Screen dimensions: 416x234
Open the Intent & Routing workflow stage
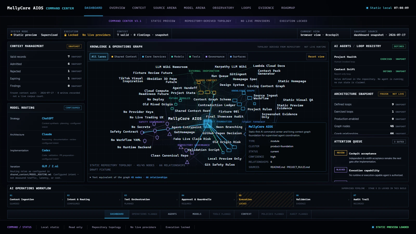click(93, 199)
